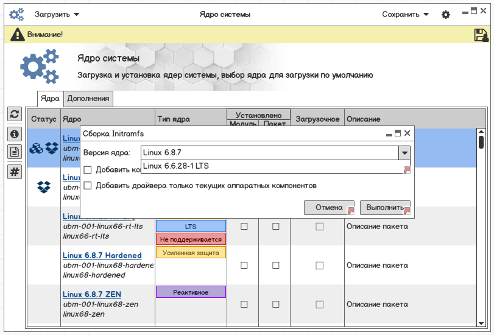Expand the kernel version combo box arrow
The width and height of the screenshot is (494, 335).
pos(403,153)
